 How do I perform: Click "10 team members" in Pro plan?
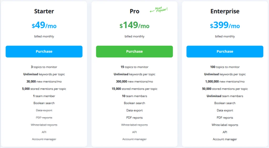click(134, 96)
